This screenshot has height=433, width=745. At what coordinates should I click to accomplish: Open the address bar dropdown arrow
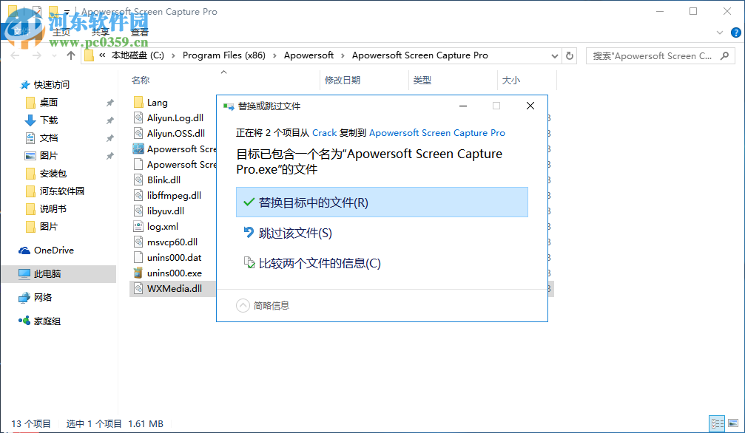pyautogui.click(x=554, y=55)
